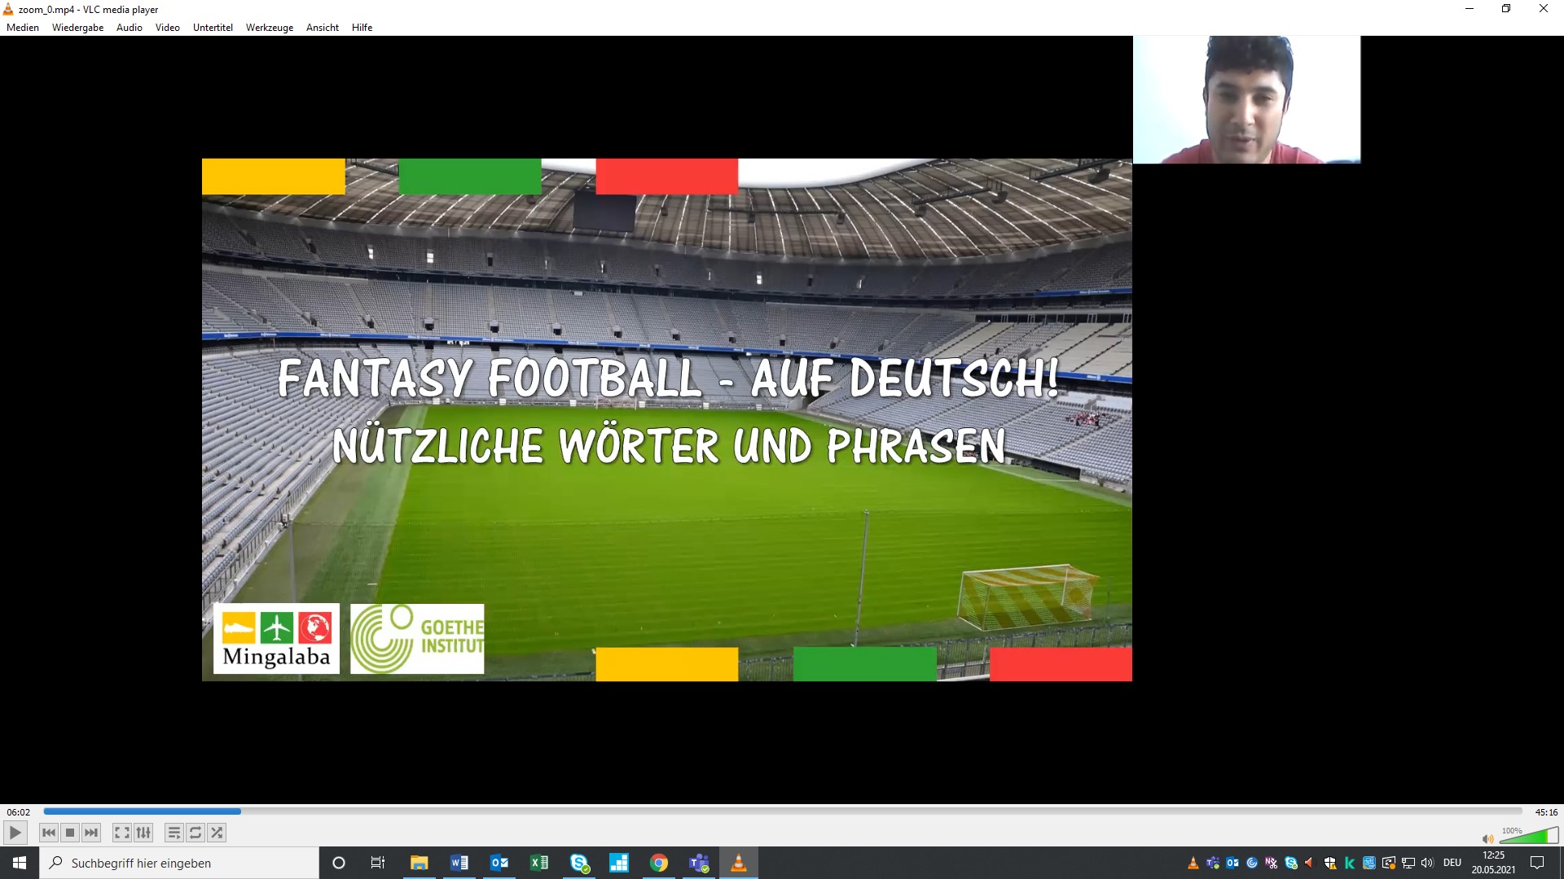Open extended settings equalizer panel

click(143, 833)
